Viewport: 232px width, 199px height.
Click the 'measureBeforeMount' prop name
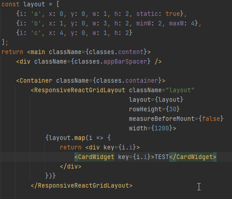(162, 119)
